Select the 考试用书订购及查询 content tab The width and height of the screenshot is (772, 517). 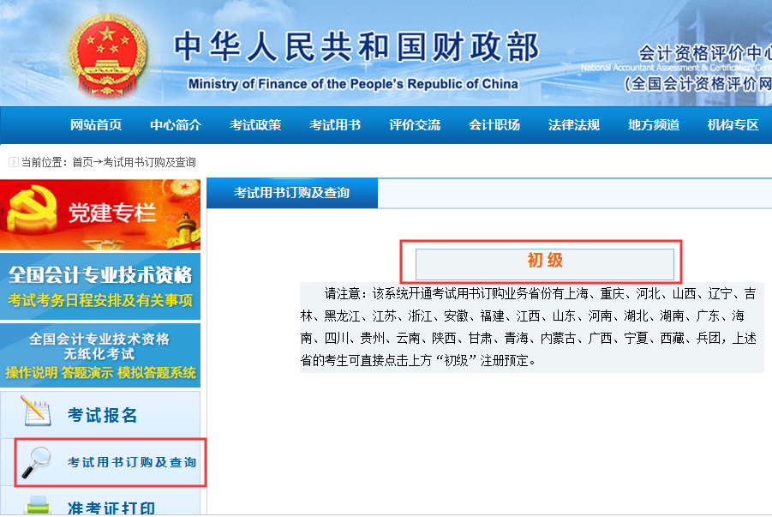[x=292, y=194]
